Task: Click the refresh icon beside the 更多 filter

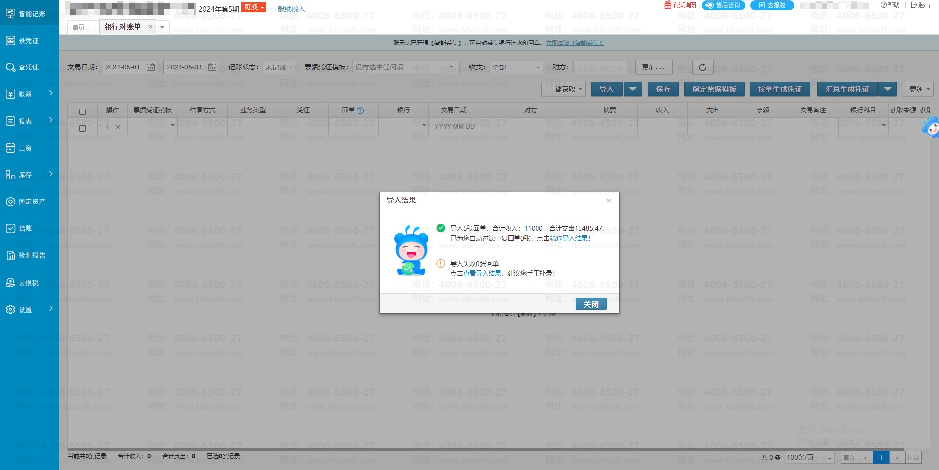Action: coord(702,67)
